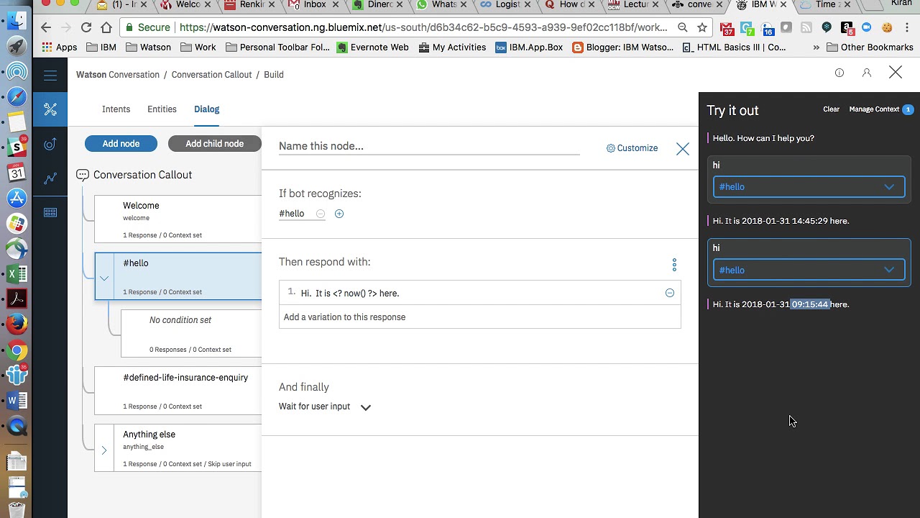Click the info icon in top header
The height and width of the screenshot is (518, 920).
click(839, 73)
